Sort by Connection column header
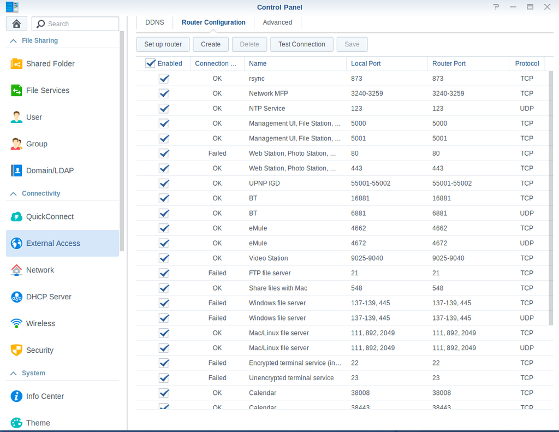The height and width of the screenshot is (432, 559). tap(217, 63)
